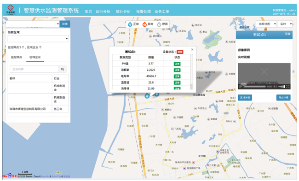Click the 数据类型 column header

tap(125, 57)
